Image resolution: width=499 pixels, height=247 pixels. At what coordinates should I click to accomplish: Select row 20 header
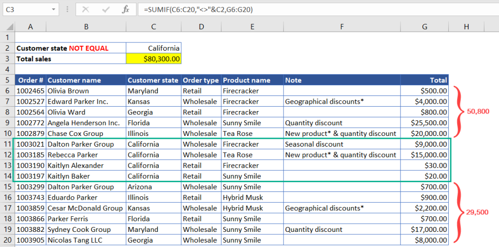tap(7, 240)
